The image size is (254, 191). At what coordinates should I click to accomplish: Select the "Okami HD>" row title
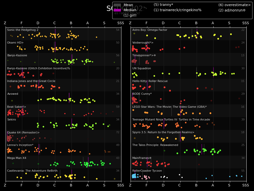15,43
